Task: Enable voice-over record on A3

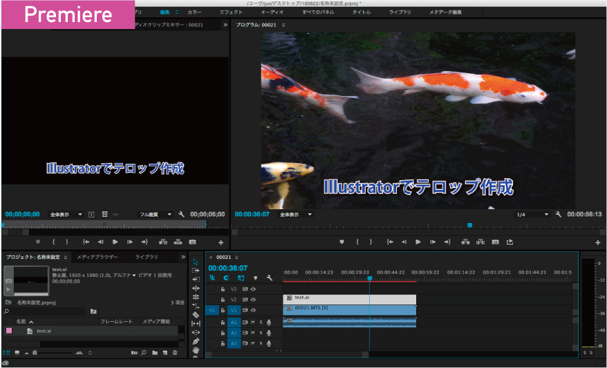Action: [x=269, y=343]
